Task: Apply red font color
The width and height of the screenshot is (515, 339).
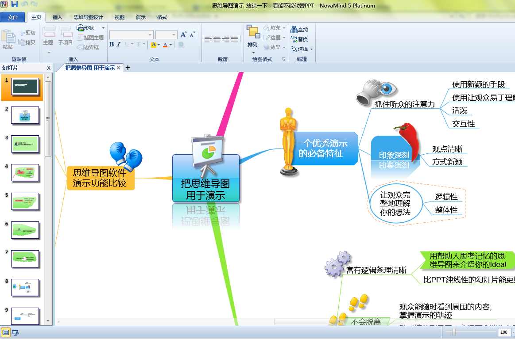Action: coord(165,45)
